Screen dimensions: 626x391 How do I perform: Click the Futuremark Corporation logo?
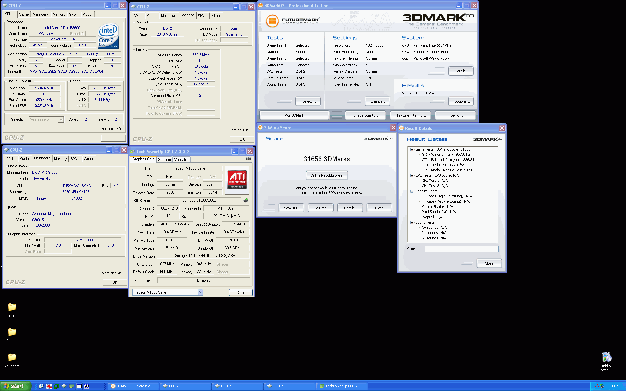(x=293, y=21)
